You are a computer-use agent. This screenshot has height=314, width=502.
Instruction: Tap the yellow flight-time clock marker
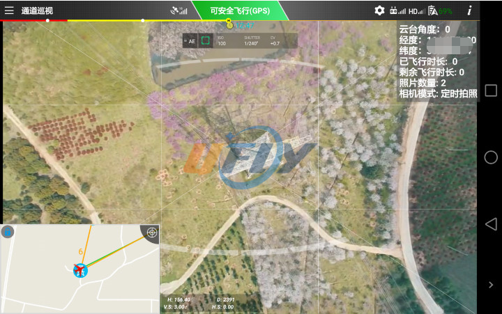[229, 24]
